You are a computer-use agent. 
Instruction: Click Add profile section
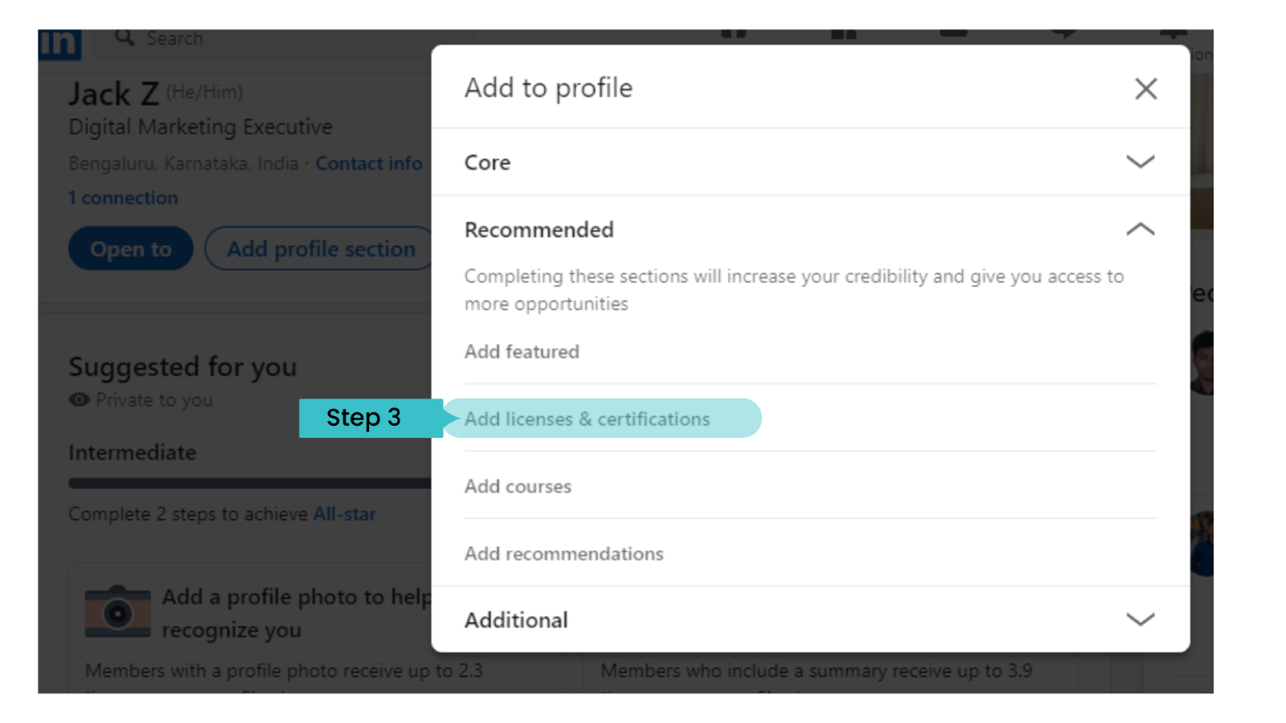tap(320, 248)
